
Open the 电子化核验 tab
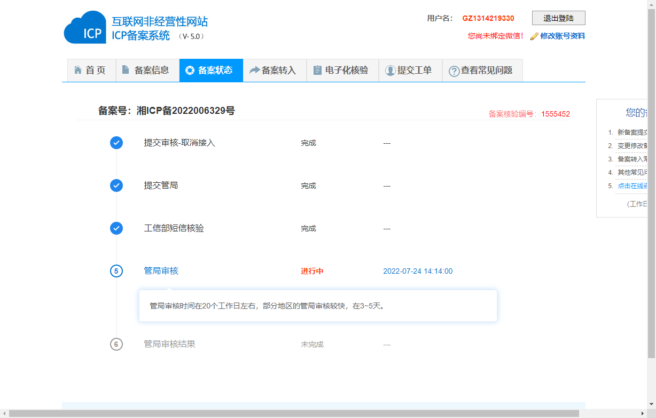pyautogui.click(x=342, y=70)
